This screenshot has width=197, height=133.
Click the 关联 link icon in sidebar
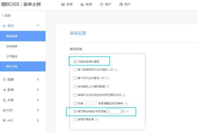pos(4,100)
